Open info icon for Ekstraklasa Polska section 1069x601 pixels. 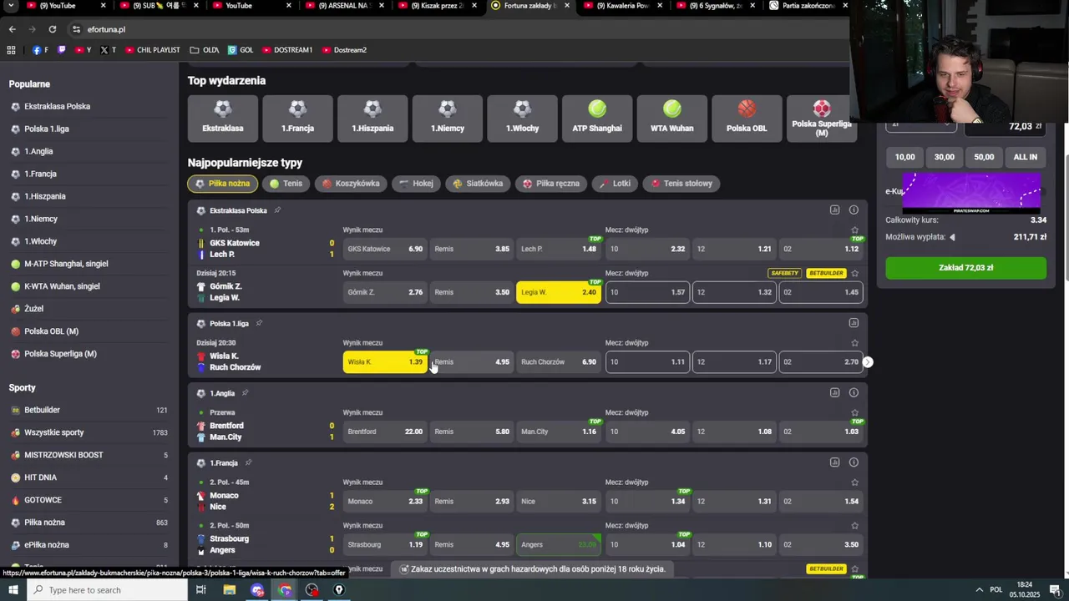(854, 210)
